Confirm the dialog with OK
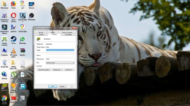 coord(53,86)
